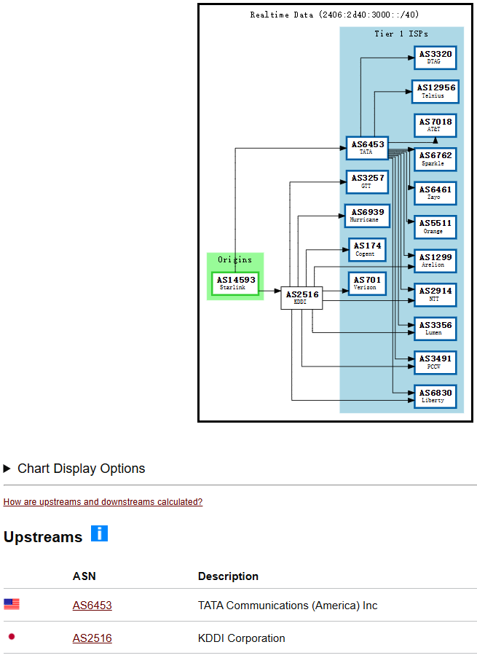Open the AS6453 link in Upstreams table

coord(92,605)
